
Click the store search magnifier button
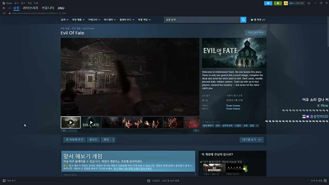click(243, 20)
